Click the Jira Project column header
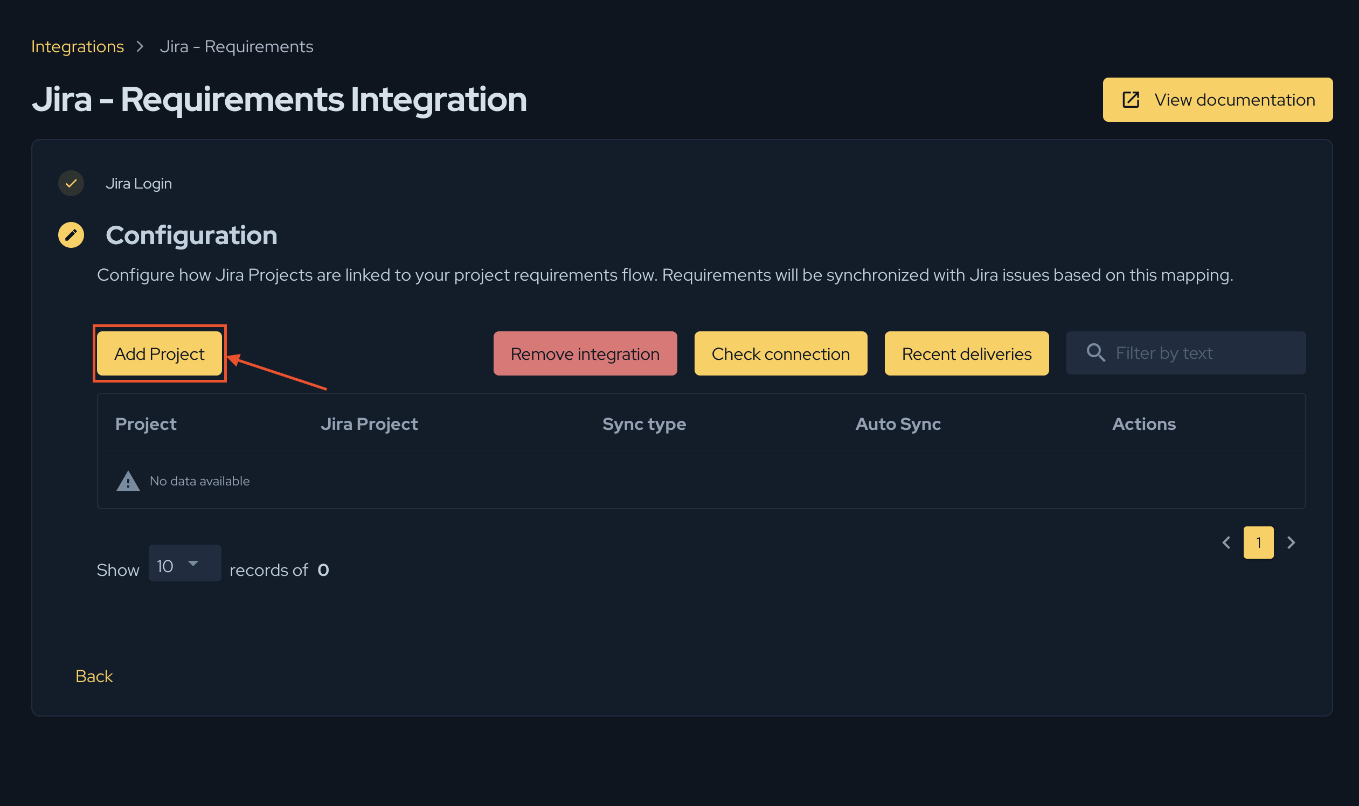 tap(369, 424)
